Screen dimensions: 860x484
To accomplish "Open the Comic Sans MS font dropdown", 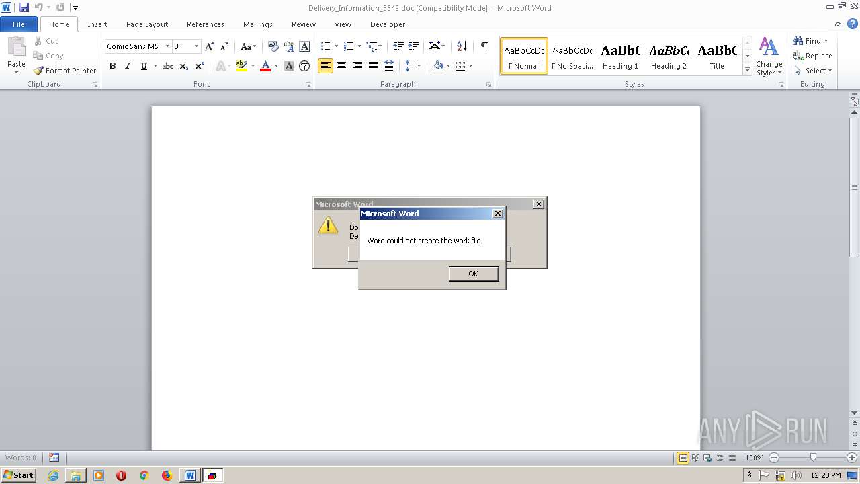I will (x=167, y=46).
